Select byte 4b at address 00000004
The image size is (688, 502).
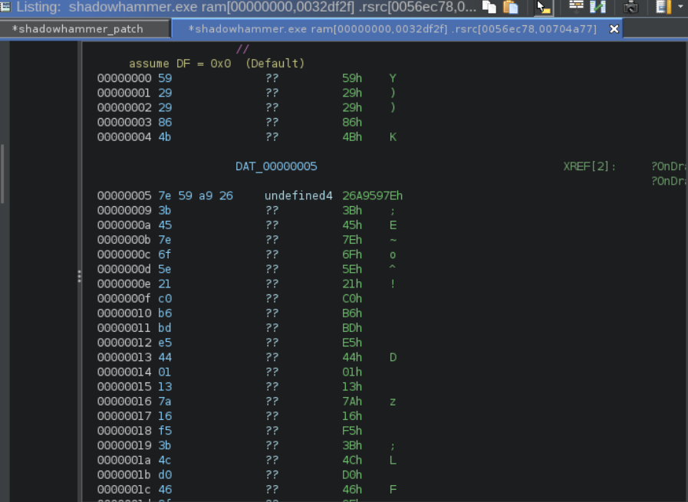pyautogui.click(x=165, y=137)
